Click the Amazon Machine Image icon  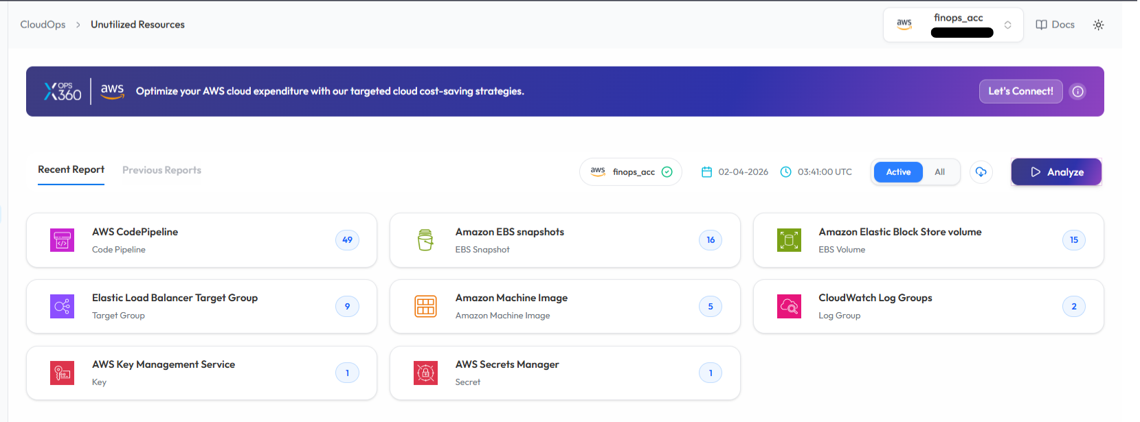(x=425, y=306)
